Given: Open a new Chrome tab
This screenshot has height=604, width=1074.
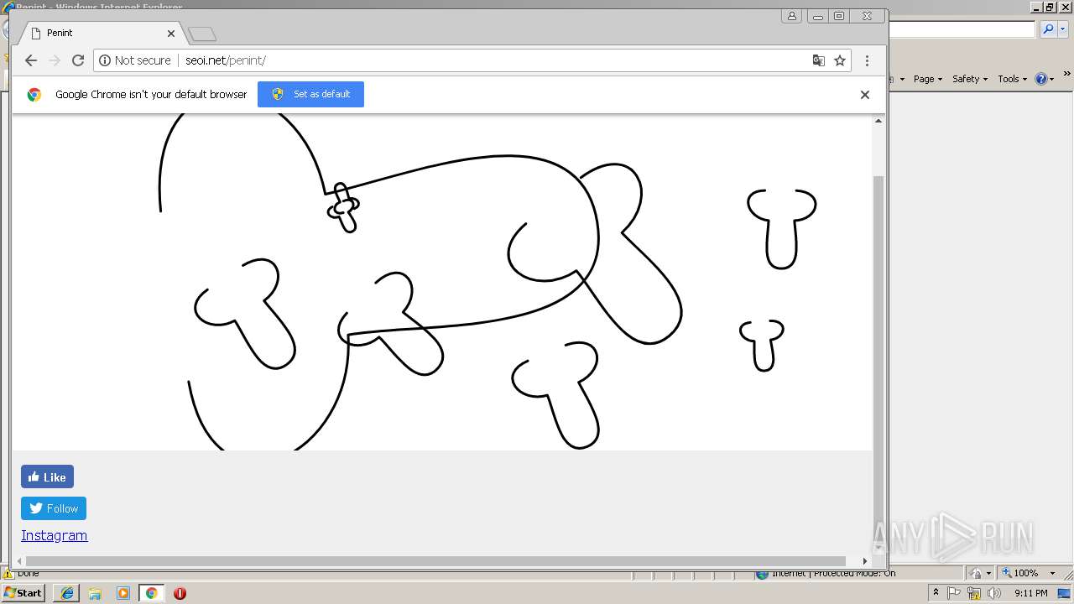Looking at the screenshot, I should pos(202,34).
